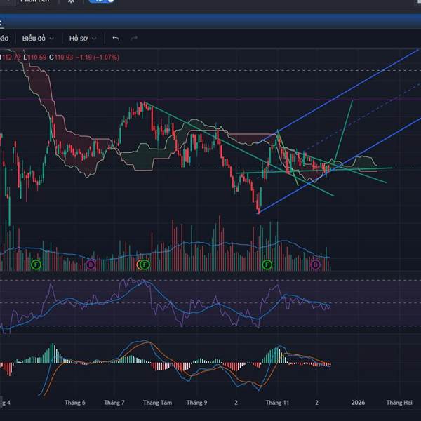The image size is (421, 421).
Task: Click the sun-shaped theme icon at top
Action: coord(71,2)
